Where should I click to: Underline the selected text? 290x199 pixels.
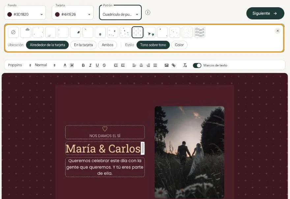97,65
